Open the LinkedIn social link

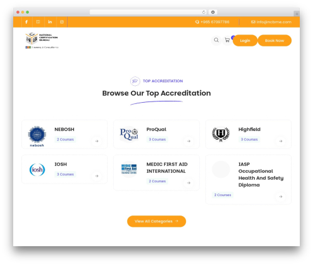50,22
